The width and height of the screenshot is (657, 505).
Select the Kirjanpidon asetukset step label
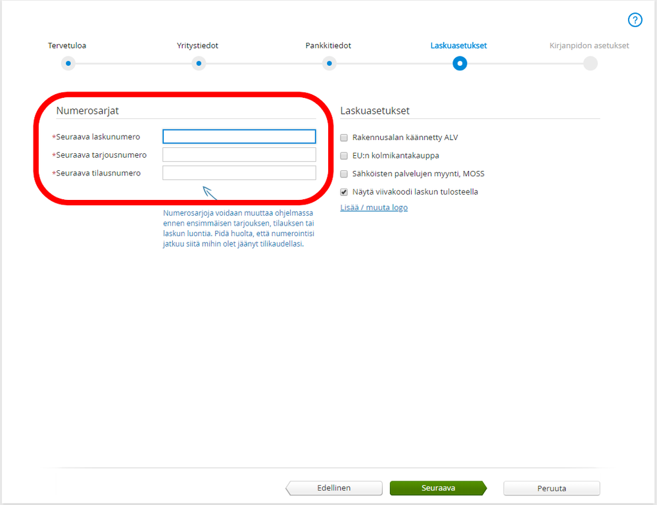589,45
